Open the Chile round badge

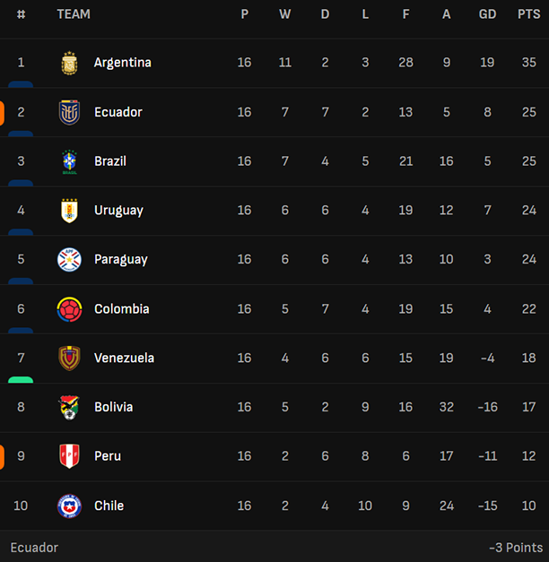[69, 506]
